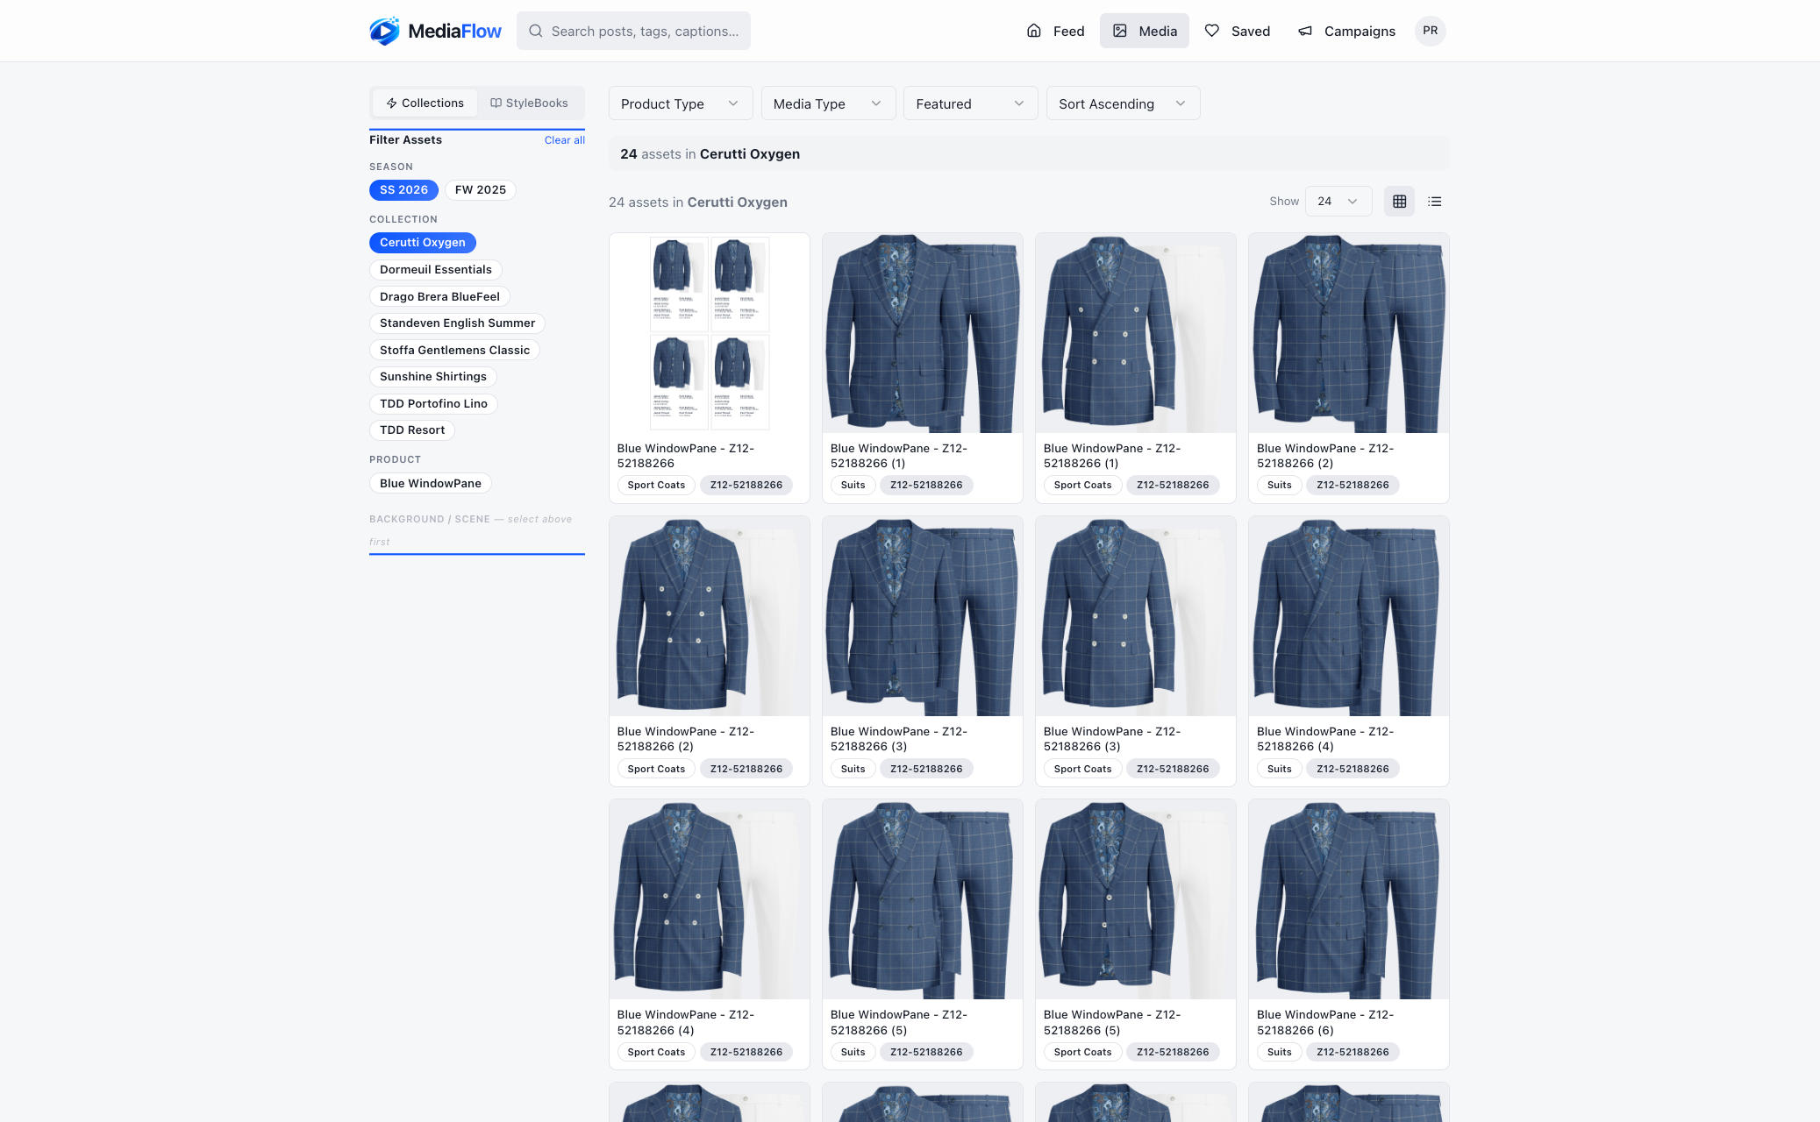Open the Suits Z12-52188266 (3) thumbnail
Image resolution: width=1820 pixels, height=1122 pixels.
click(923, 616)
